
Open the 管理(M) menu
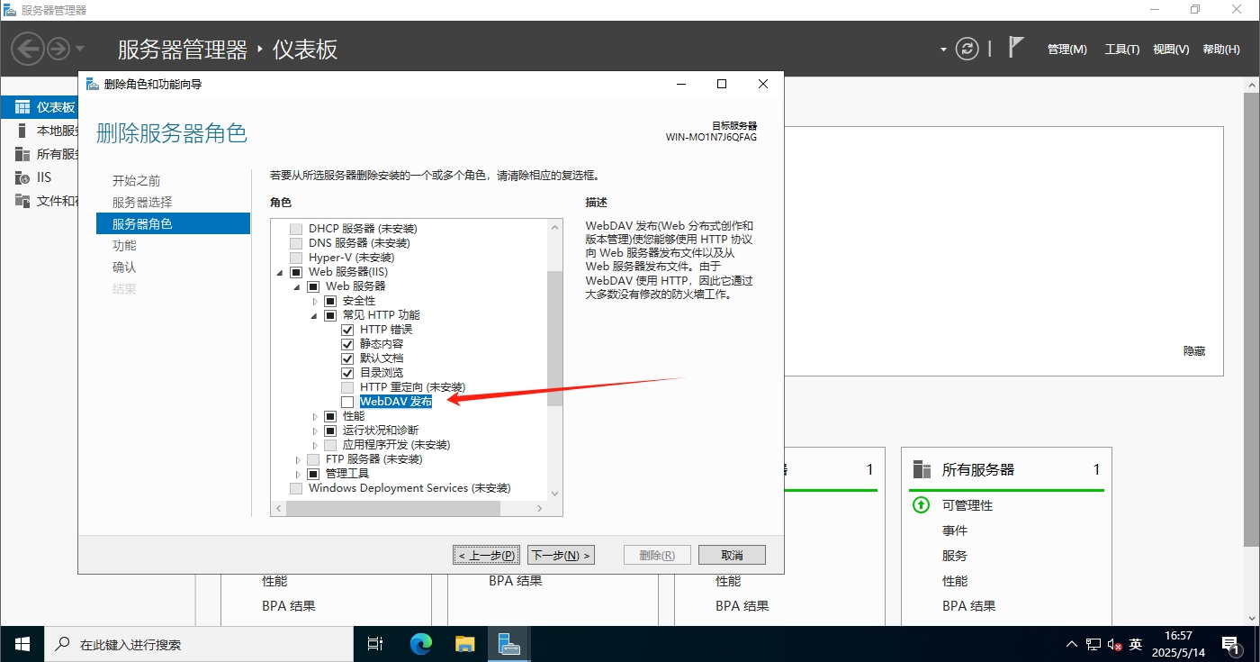tap(1067, 50)
